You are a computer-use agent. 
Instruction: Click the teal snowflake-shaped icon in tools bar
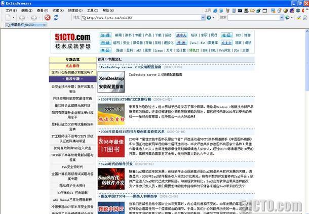point(298,11)
